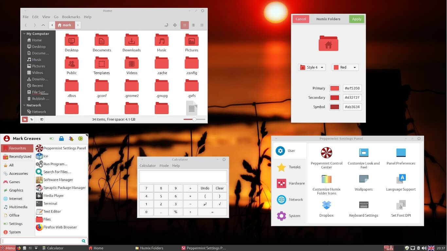Open the Style 4 dropdown in Numix Folders
The width and height of the screenshot is (447, 251).
click(312, 67)
